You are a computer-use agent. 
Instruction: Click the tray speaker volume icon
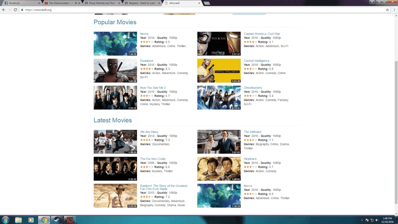377,220
